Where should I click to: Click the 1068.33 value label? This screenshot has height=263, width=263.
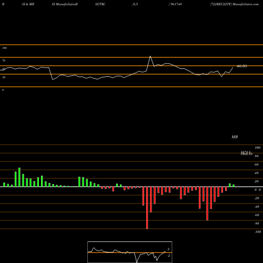click(247, 154)
